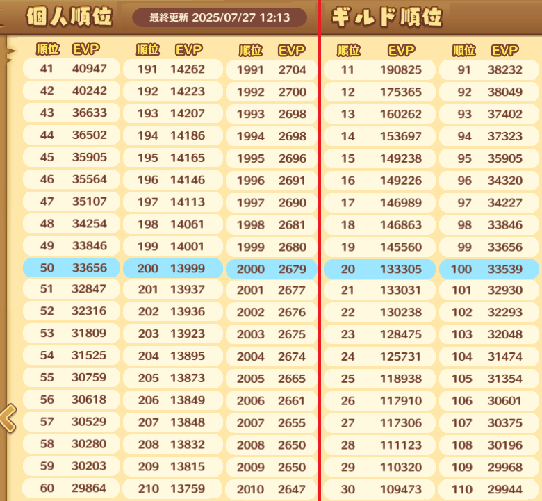This screenshot has height=501, width=542.
Task: Click rank 43 row with EVP 36633
Action: pos(72,113)
